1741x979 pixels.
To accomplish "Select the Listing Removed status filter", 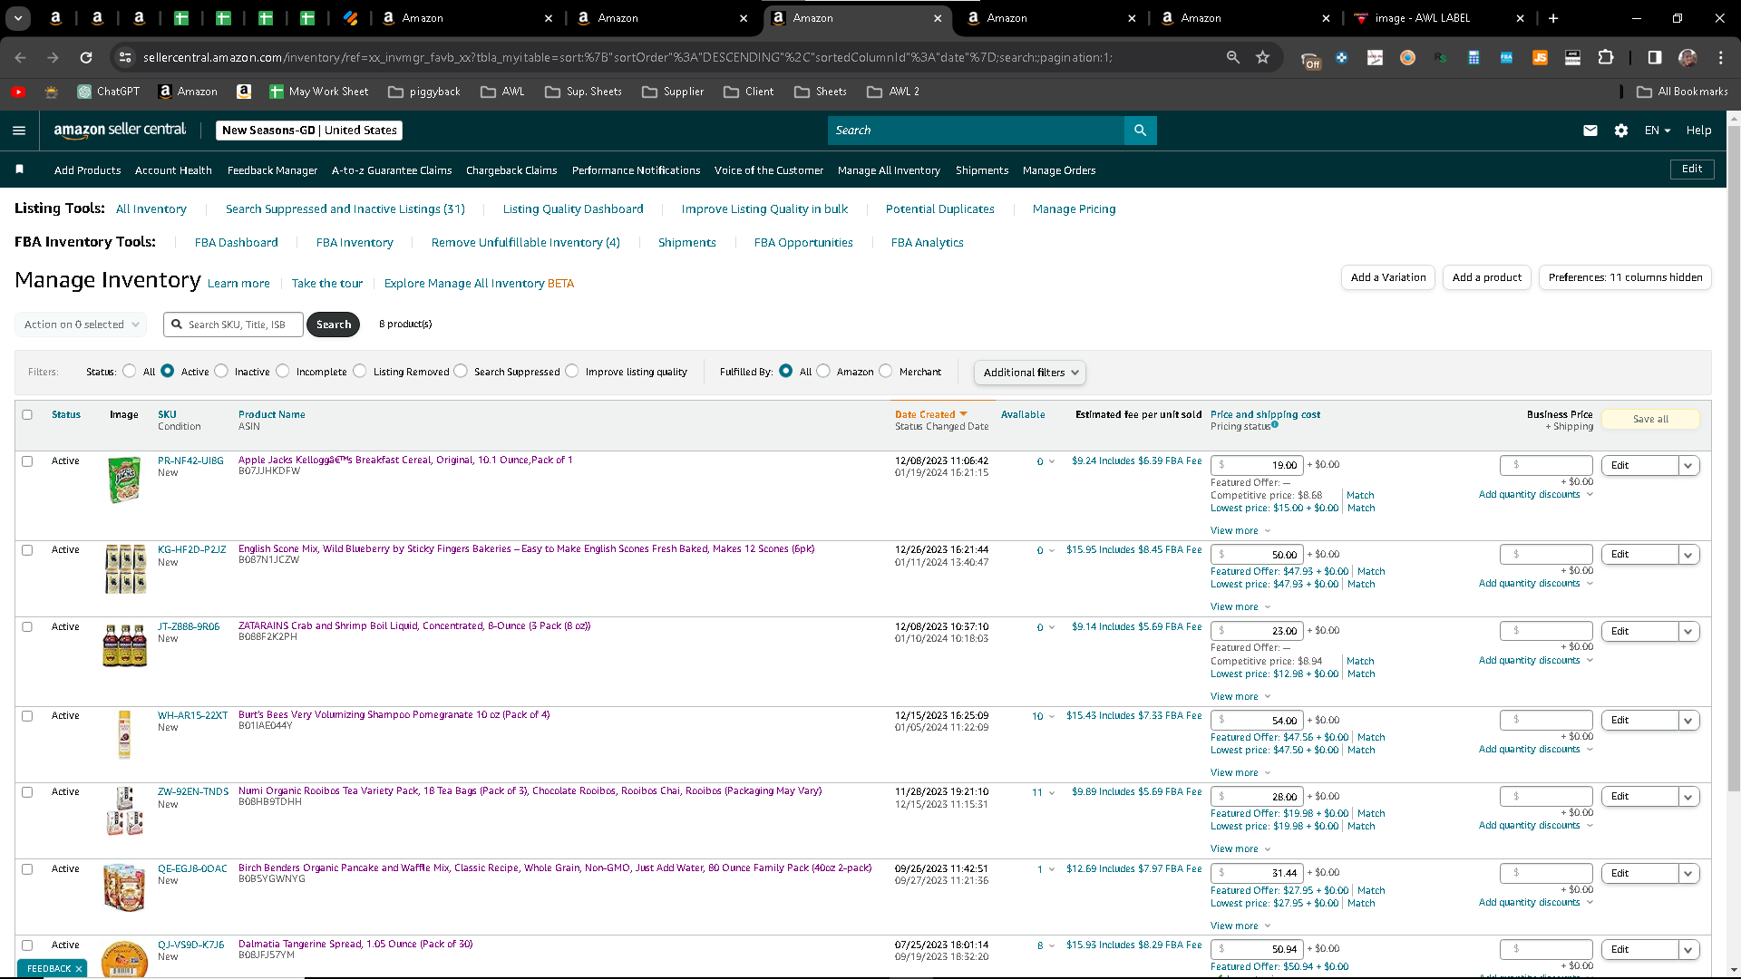I will (x=360, y=371).
